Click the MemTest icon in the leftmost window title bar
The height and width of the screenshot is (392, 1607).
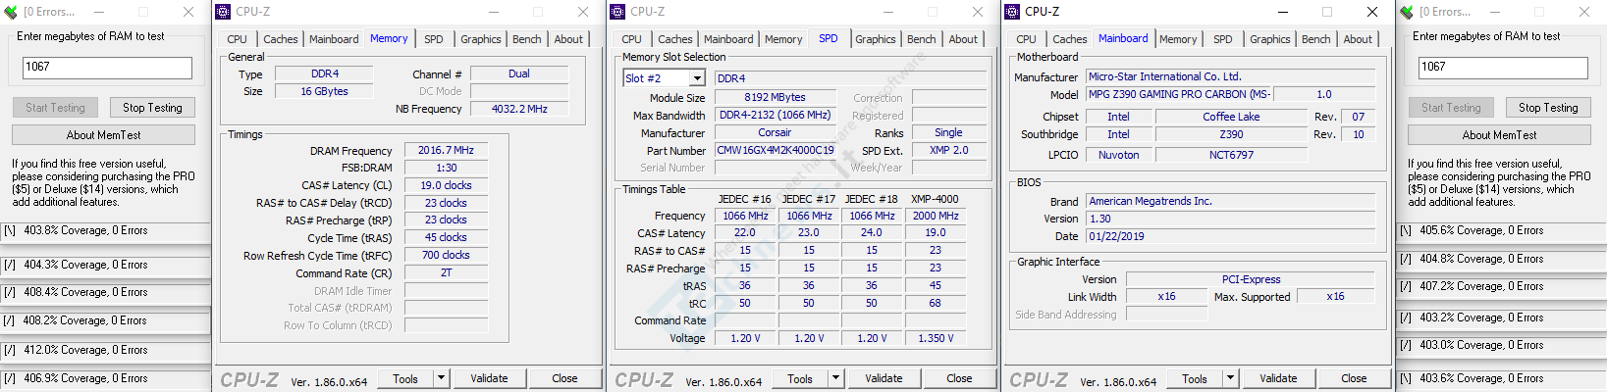click(10, 12)
